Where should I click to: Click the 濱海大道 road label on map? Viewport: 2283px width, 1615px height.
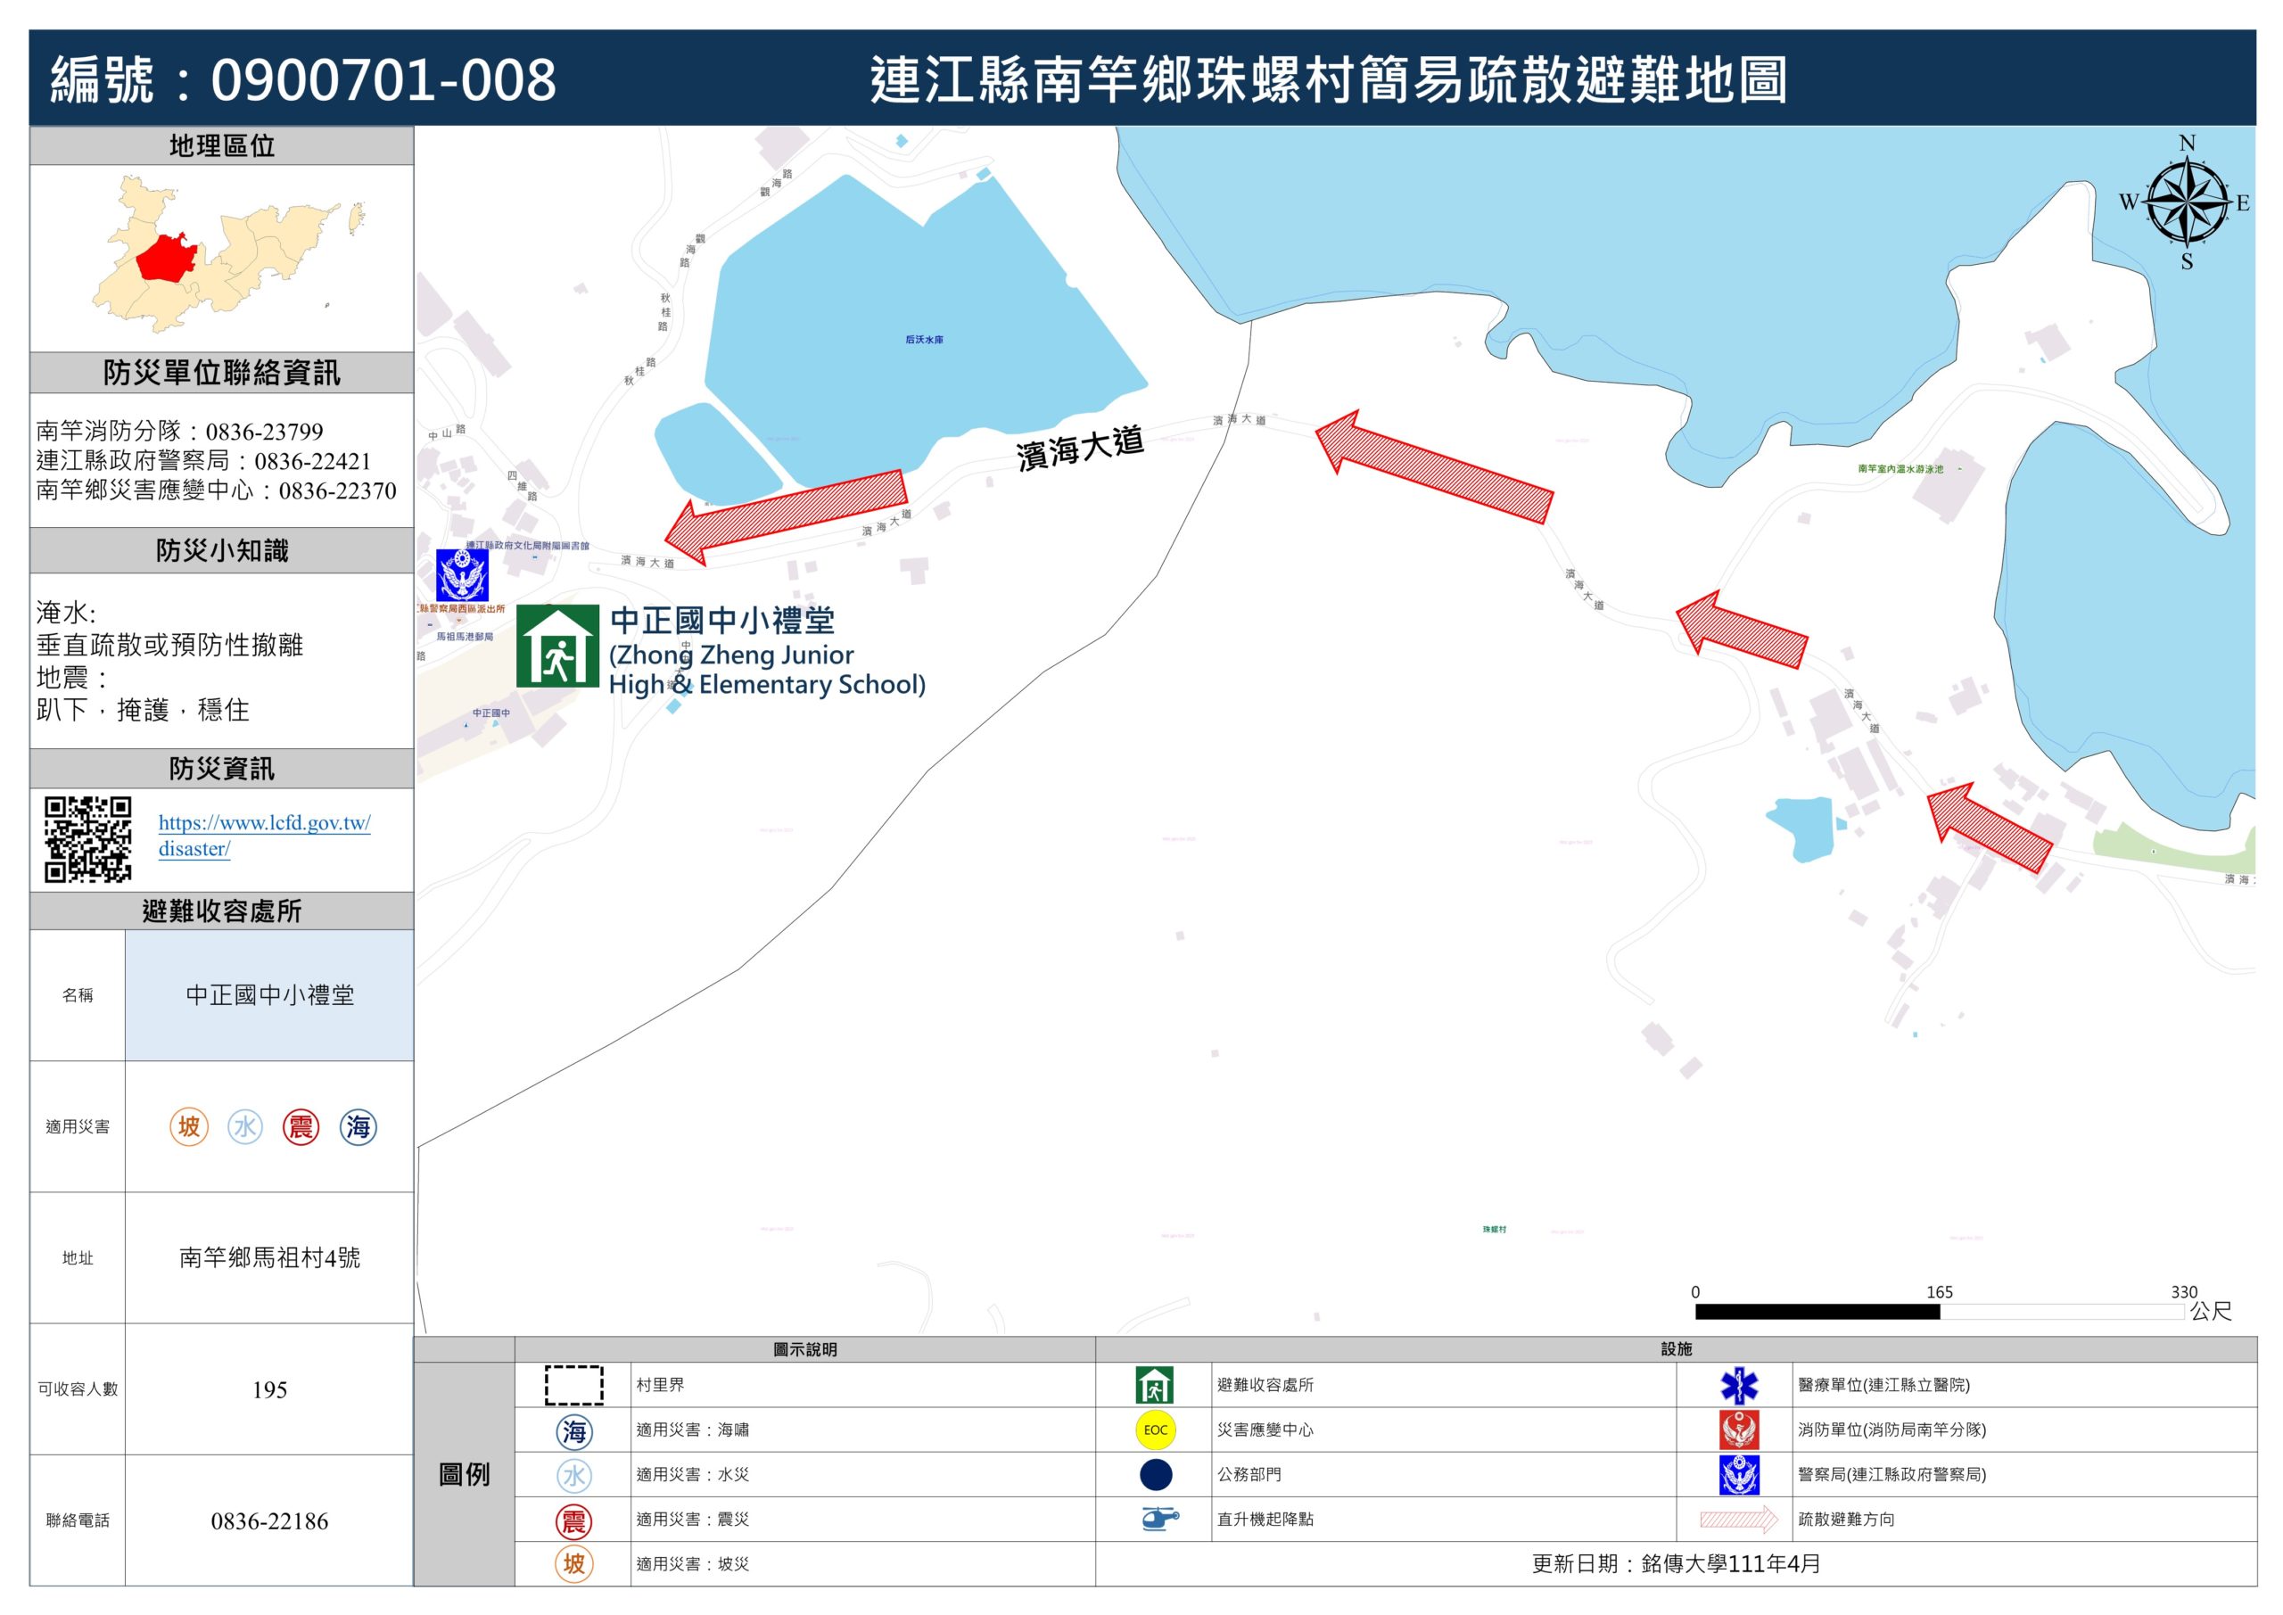coord(1080,449)
